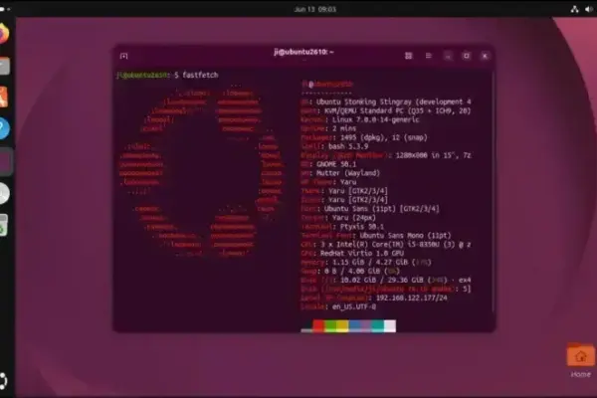Show Applications via Ubuntu logo button
This screenshot has width=597, height=398.
coord(3,380)
